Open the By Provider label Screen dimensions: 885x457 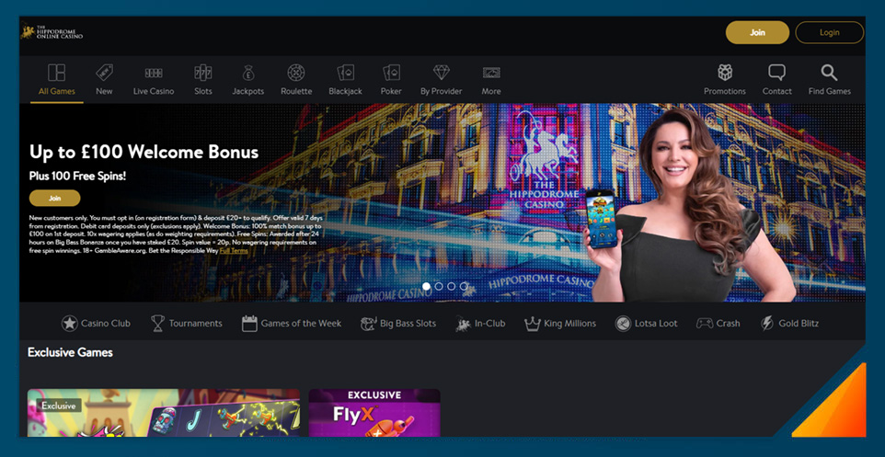[442, 91]
